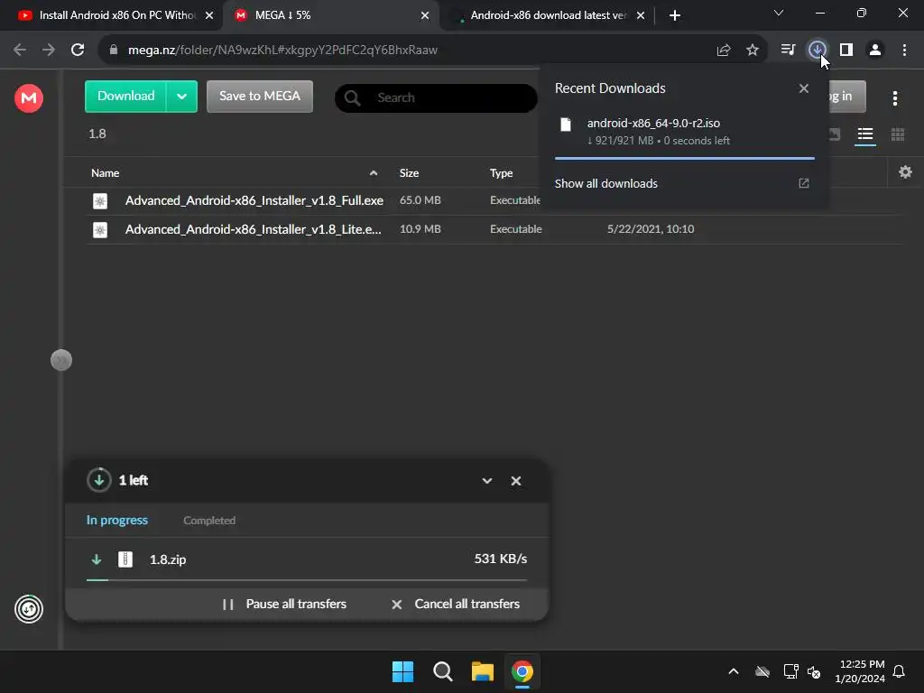Close the Recent Downloads popup

pyautogui.click(x=803, y=88)
